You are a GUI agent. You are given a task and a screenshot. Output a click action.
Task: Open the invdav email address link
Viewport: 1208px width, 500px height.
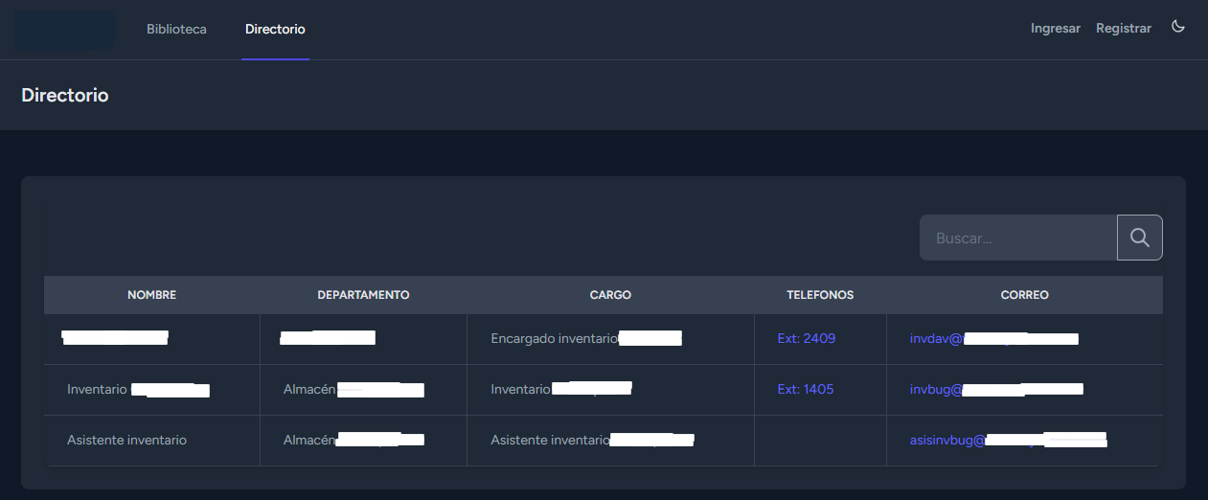tap(993, 338)
